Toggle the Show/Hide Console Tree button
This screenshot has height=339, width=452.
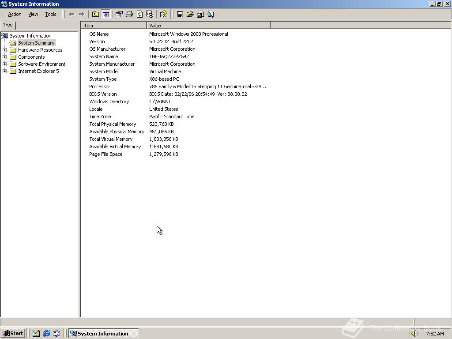106,14
